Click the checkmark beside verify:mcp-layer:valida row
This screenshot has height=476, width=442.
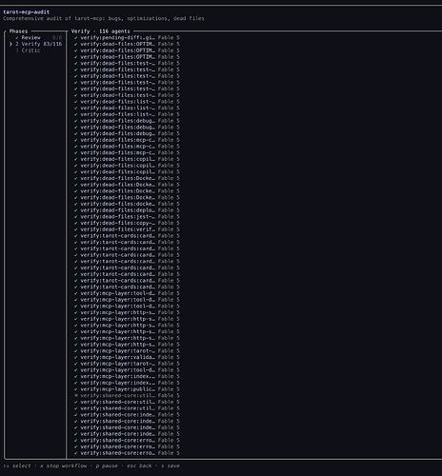76,357
